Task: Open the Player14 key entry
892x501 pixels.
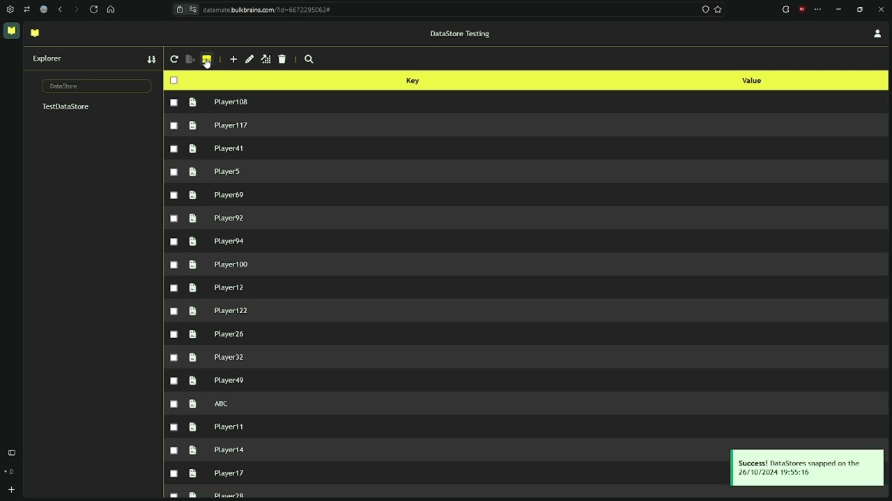Action: coord(229,450)
